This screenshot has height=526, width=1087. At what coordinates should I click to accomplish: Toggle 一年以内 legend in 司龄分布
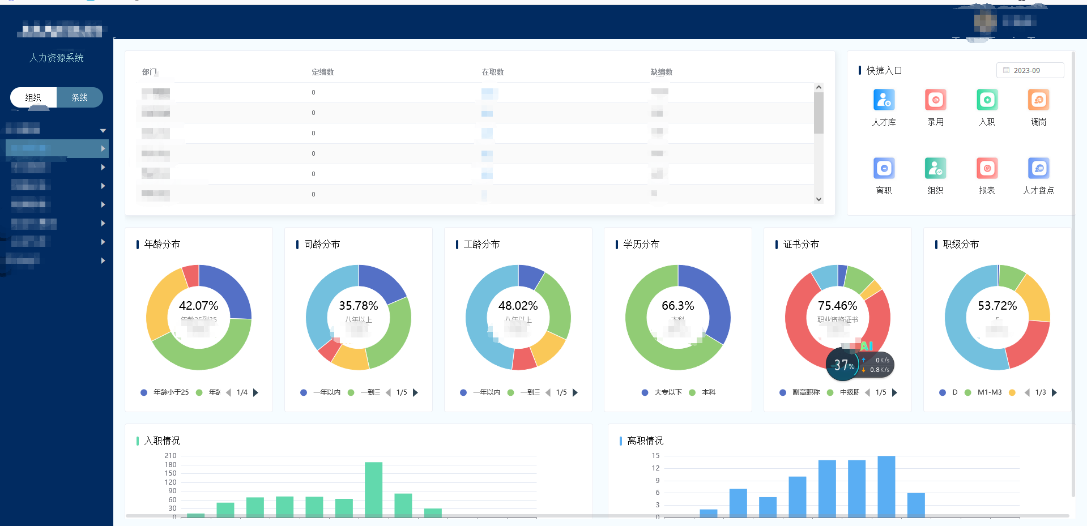pyautogui.click(x=321, y=392)
